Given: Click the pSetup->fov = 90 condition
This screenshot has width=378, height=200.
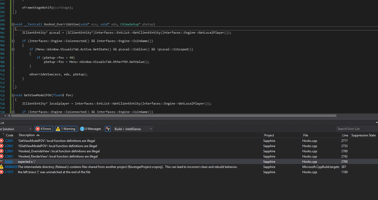Looking at the screenshot, I should click(59, 58).
